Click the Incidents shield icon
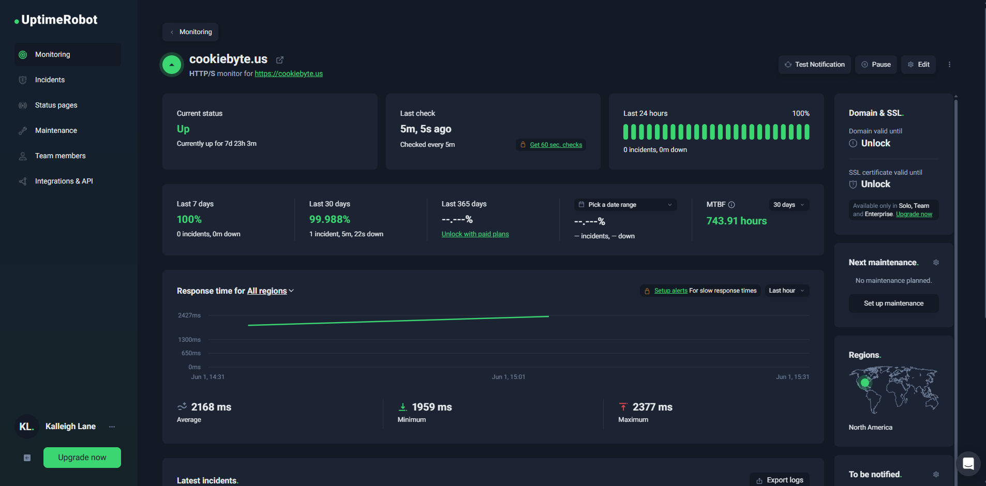The image size is (986, 486). coord(23,80)
